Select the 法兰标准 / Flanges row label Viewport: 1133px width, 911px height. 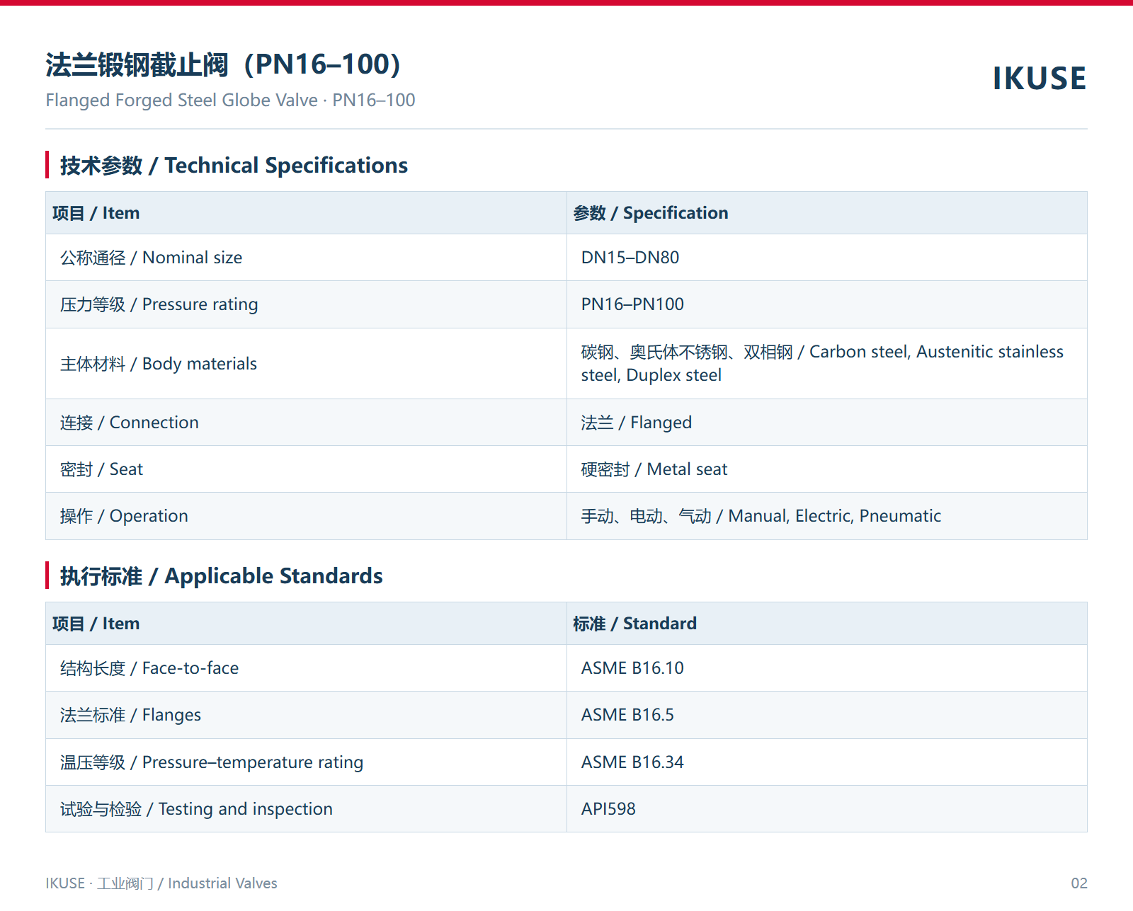(130, 715)
